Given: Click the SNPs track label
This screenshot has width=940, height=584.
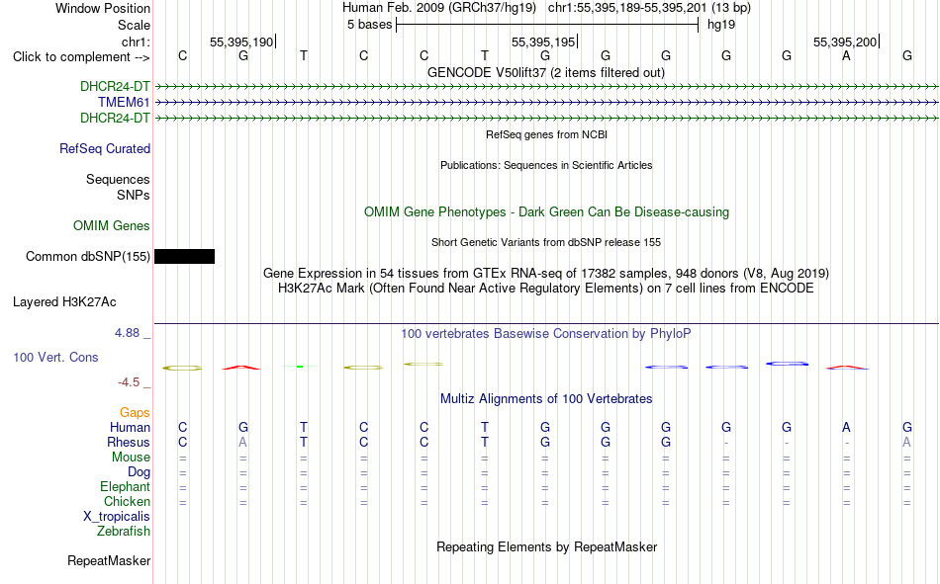Looking at the screenshot, I should click(x=134, y=195).
